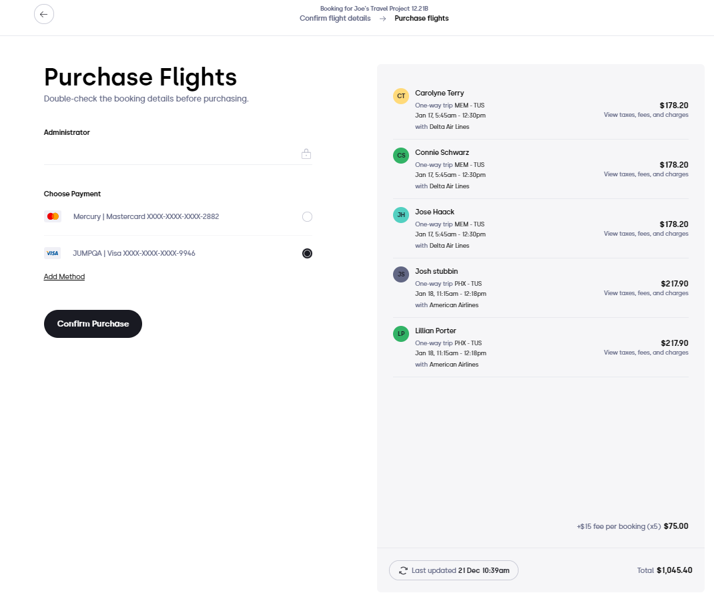The width and height of the screenshot is (714, 595).
Task: Click Lillian Porter's PHX - TUS route
Action: (468, 343)
